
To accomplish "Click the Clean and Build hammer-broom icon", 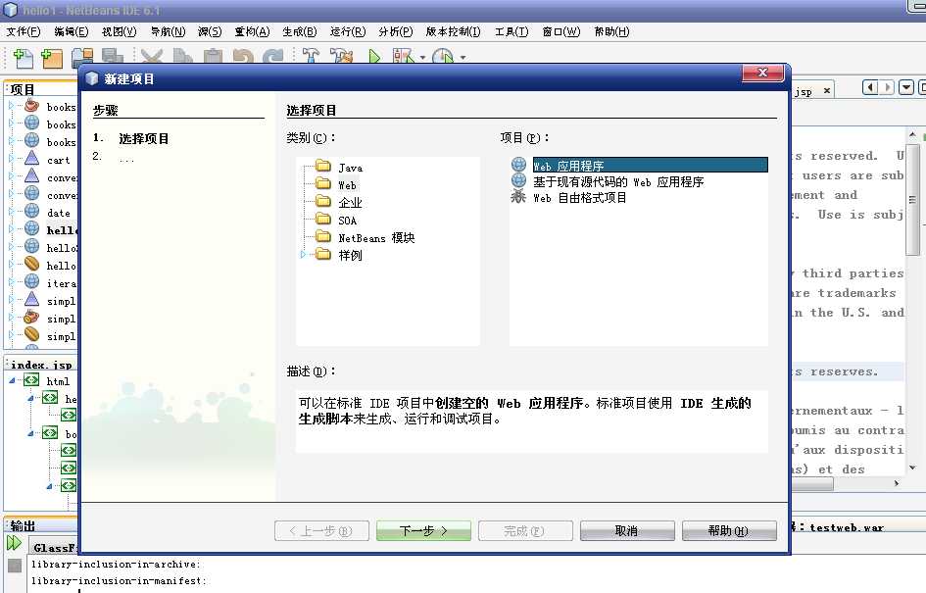I will tap(341, 57).
